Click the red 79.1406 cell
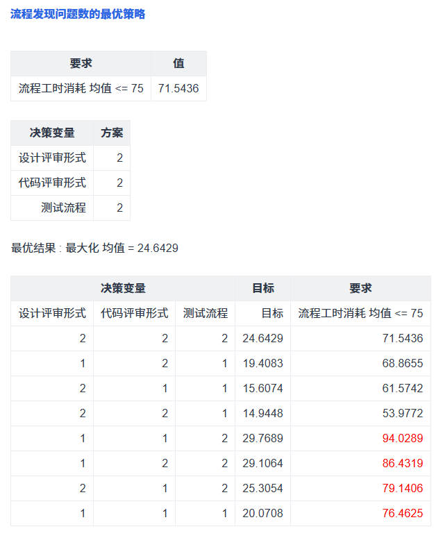Viewport: 443px width, 538px height. [x=403, y=488]
